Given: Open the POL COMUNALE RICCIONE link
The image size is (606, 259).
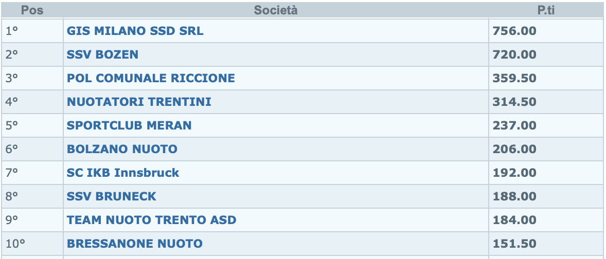Looking at the screenshot, I should (x=151, y=78).
